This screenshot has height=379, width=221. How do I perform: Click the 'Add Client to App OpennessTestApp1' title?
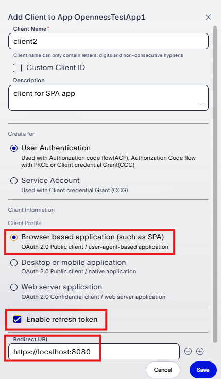(77, 17)
